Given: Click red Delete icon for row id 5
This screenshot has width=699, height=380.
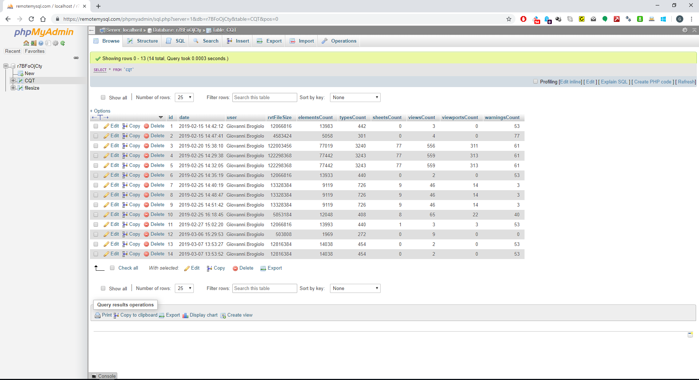Looking at the screenshot, I should coord(146,165).
